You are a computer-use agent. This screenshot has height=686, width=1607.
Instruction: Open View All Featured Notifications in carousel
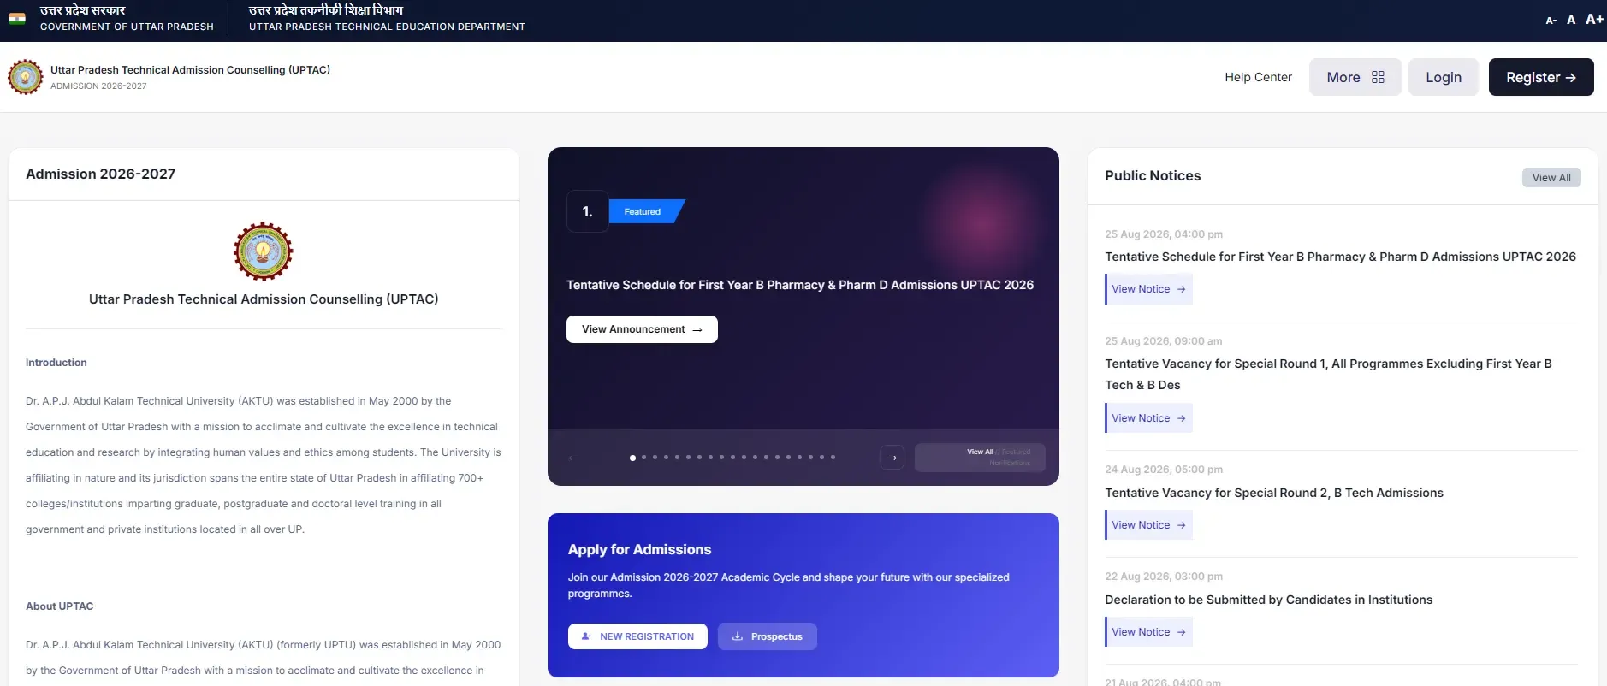coord(980,458)
